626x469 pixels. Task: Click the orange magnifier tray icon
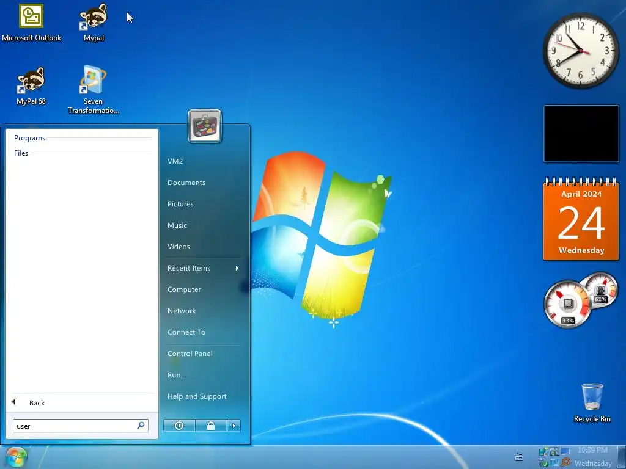(566, 462)
